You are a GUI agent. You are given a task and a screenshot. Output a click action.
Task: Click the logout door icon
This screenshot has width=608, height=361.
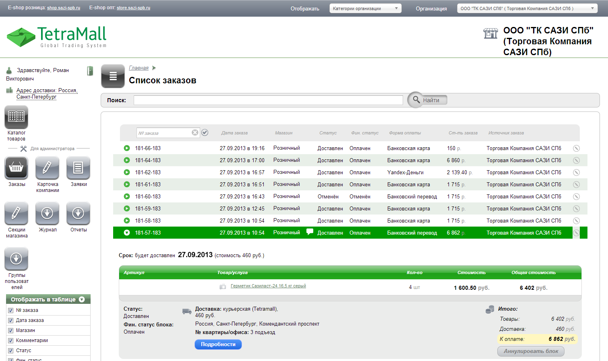(90, 71)
